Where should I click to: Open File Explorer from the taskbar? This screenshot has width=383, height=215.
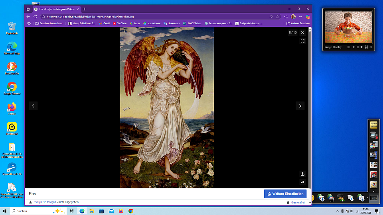(92, 211)
